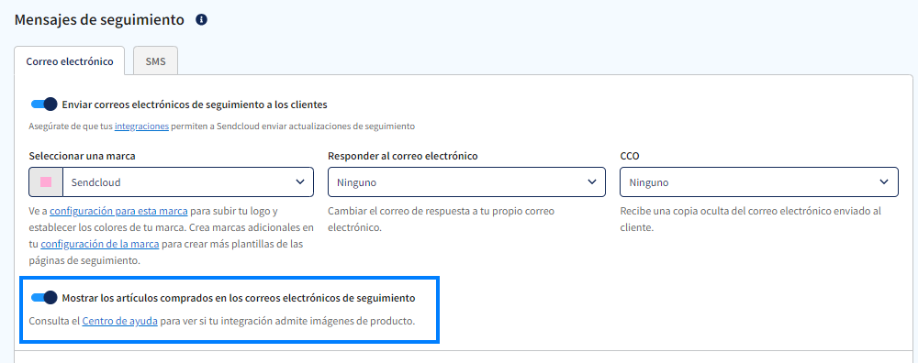Click the Mostrar los artículos comprados label
This screenshot has width=918, height=363.
click(x=239, y=298)
